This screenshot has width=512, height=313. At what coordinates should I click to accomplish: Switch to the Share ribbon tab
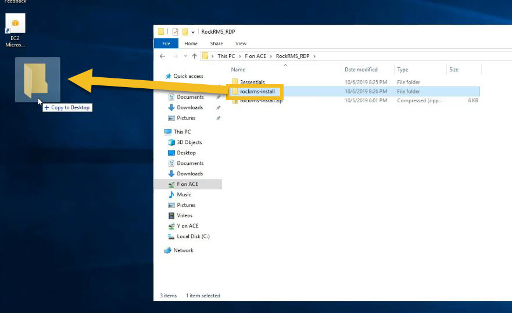pyautogui.click(x=217, y=44)
